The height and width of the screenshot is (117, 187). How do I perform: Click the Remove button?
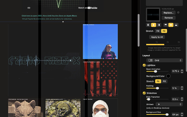[169, 18]
